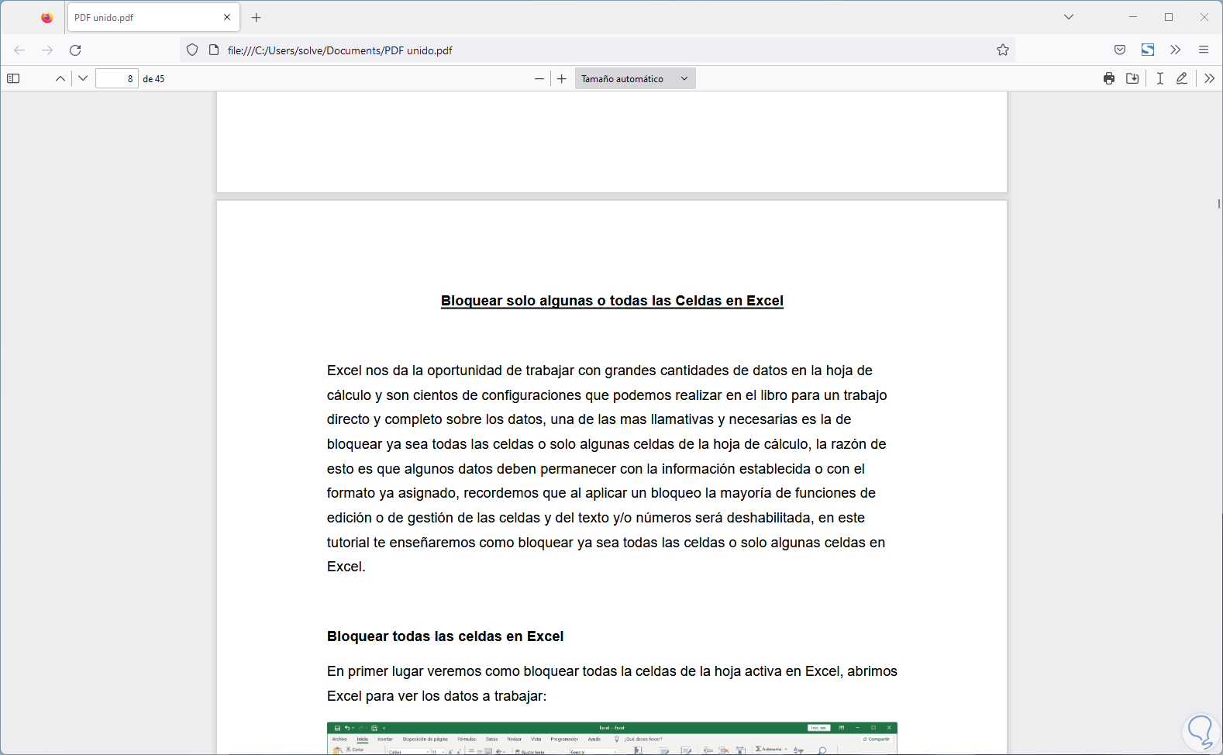
Task: Select the PDF unido.pdf tab
Action: (x=153, y=17)
